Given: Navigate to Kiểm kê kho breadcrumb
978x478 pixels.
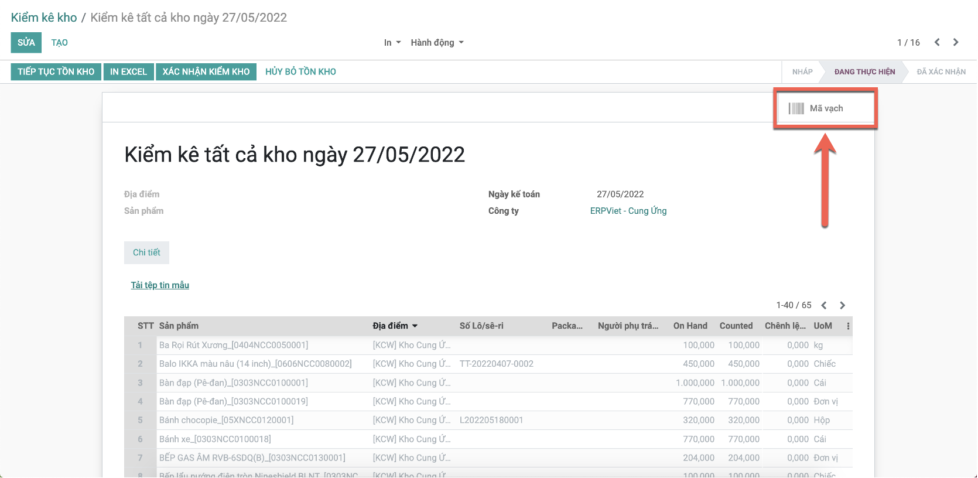Looking at the screenshot, I should (44, 18).
